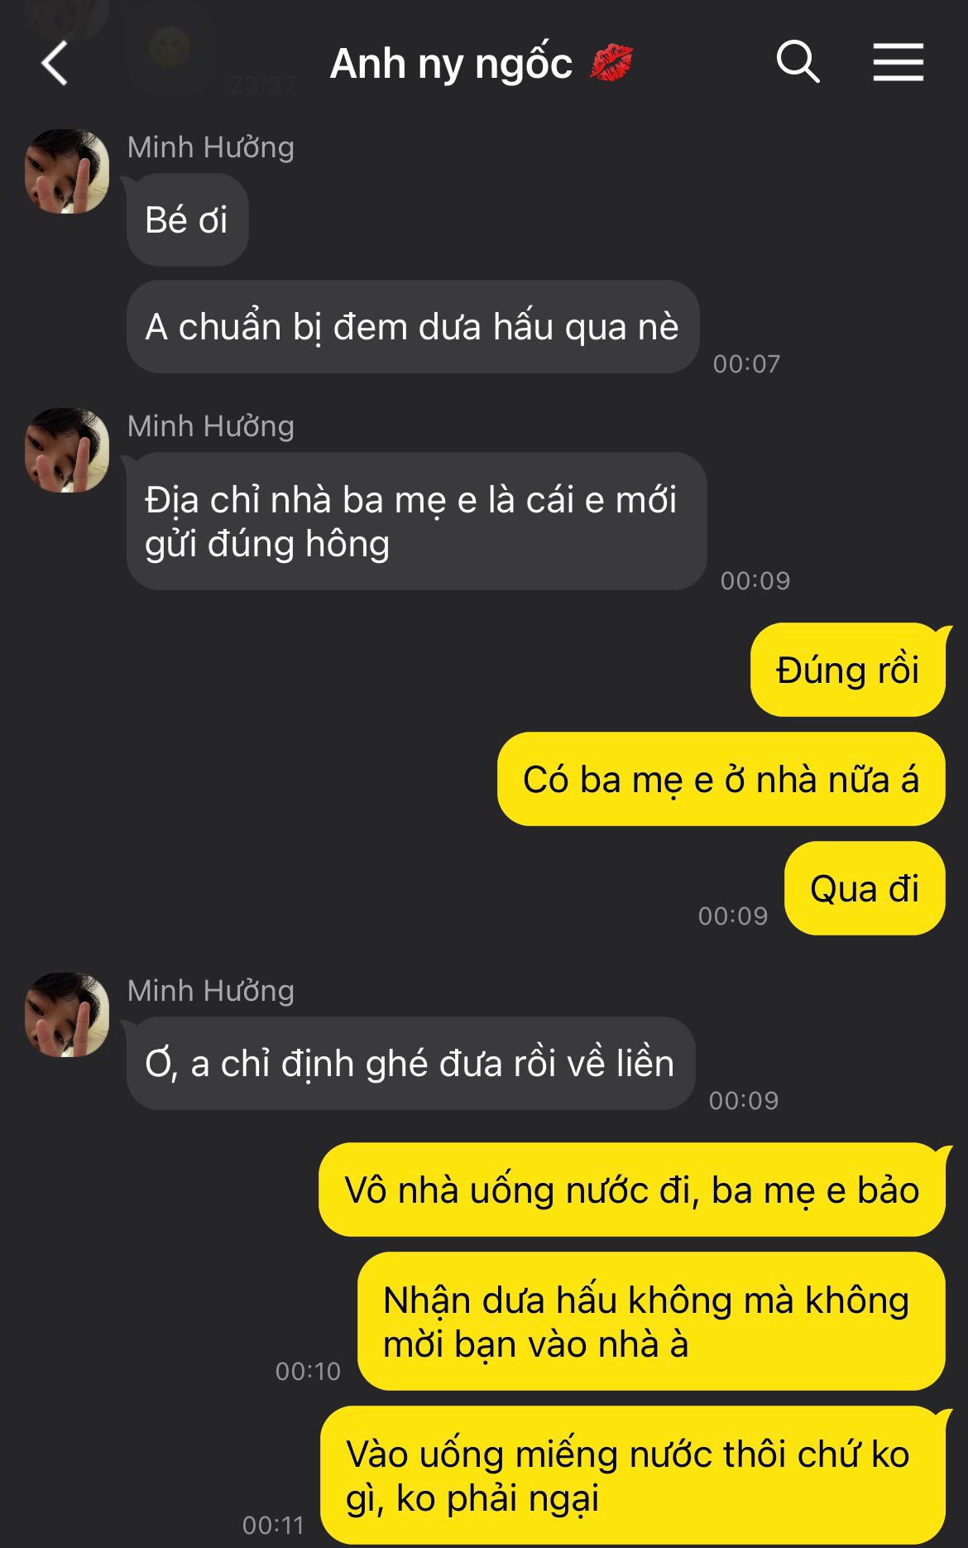Tap "Vô nhà uống nước đi" bubble
Screen dimensions: 968x1548
click(632, 1190)
